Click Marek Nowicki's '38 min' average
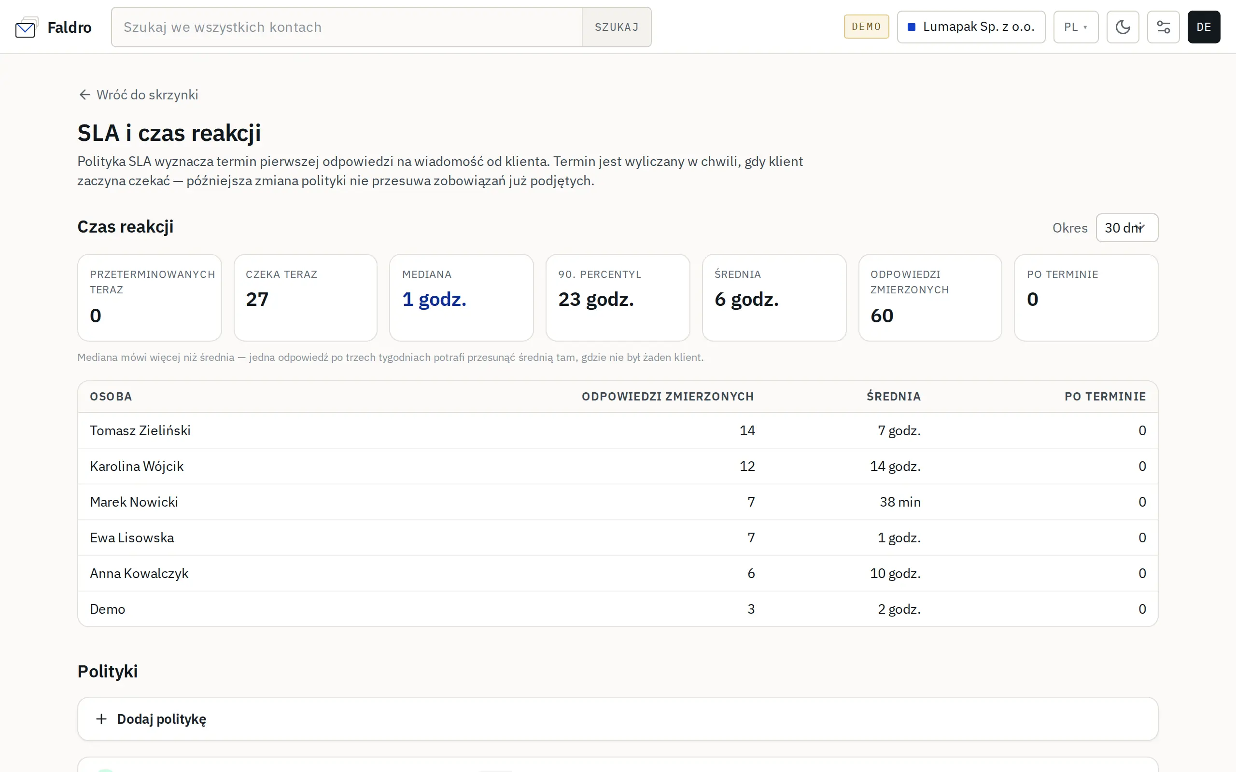 900,502
